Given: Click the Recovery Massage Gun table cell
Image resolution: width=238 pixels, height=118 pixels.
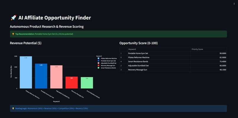Looking at the screenshot, I should click(x=159, y=70).
